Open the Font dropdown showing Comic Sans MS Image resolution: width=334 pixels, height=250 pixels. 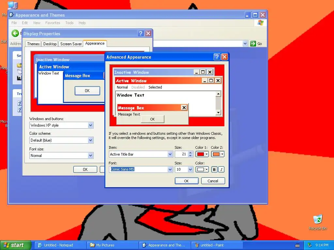(170, 169)
